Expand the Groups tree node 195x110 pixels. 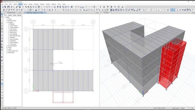pos(7,48)
